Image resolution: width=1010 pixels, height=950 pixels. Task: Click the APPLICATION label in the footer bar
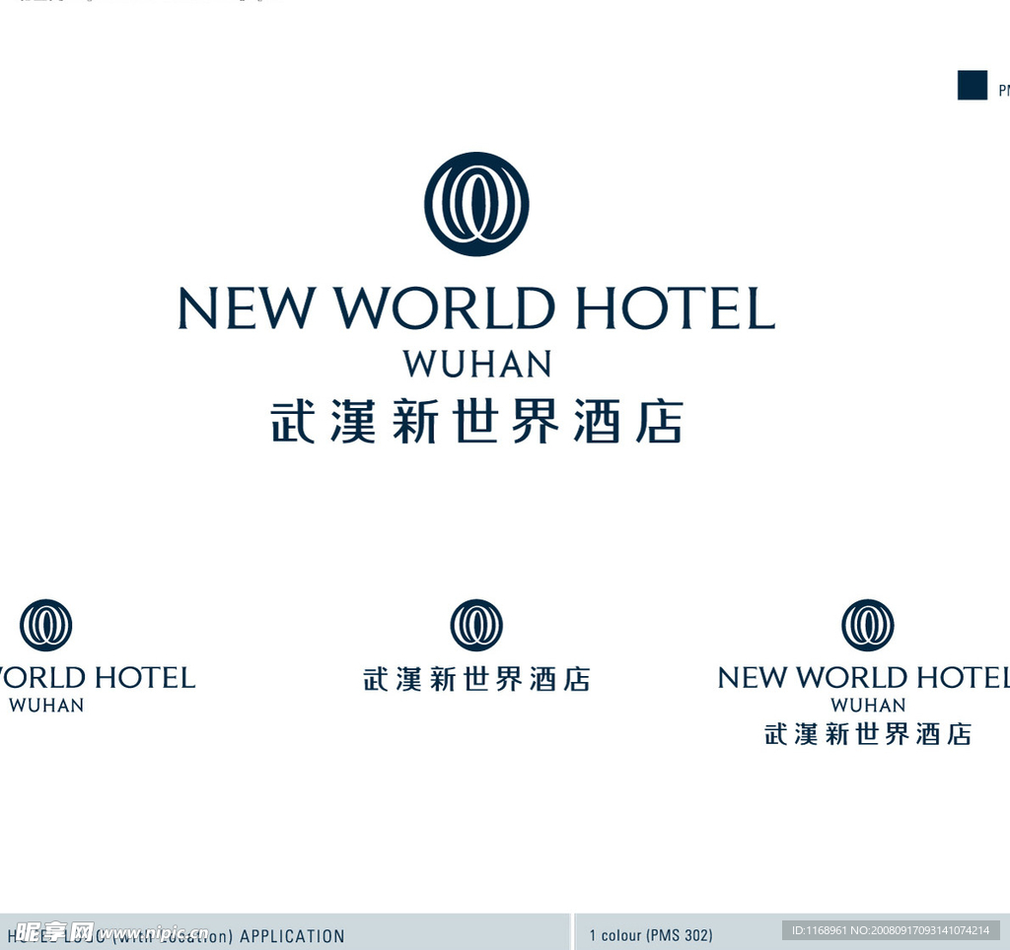point(292,936)
